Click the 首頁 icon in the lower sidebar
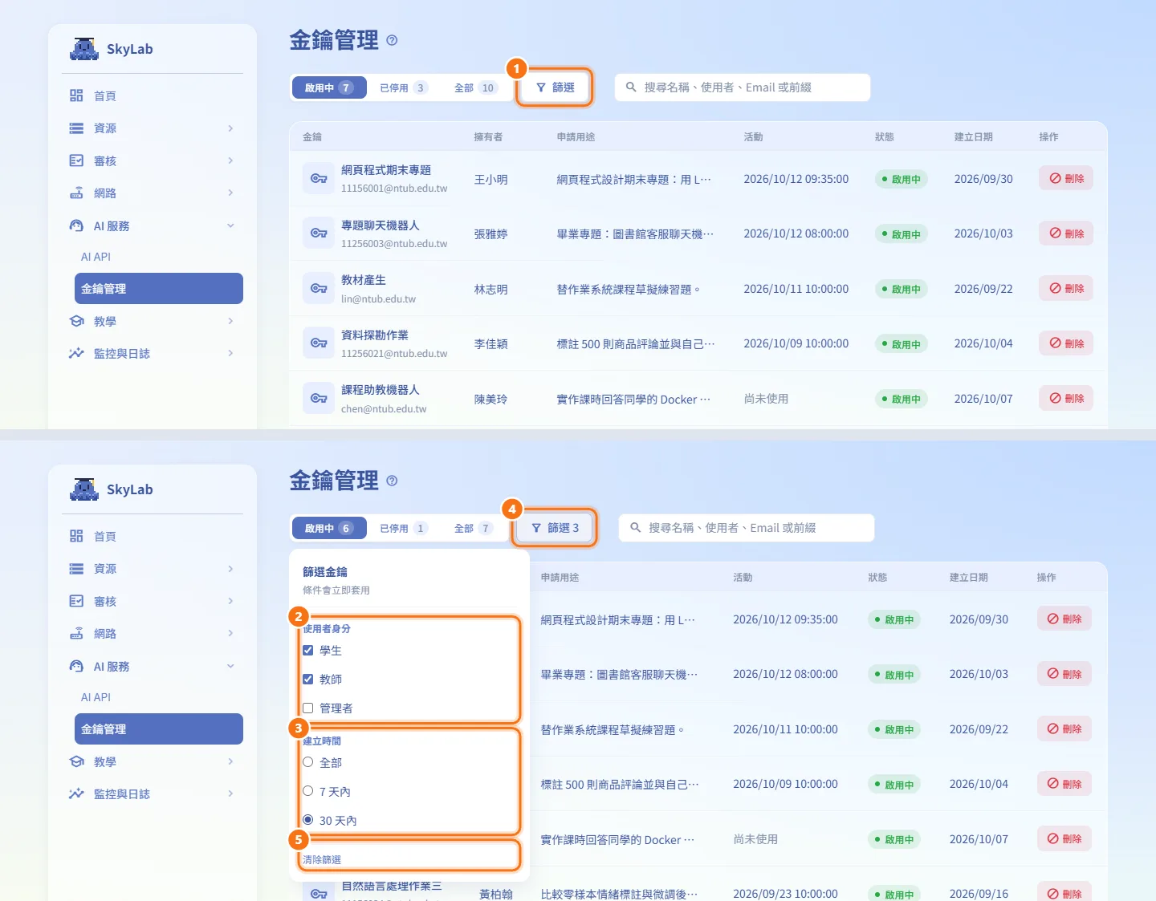 [76, 536]
